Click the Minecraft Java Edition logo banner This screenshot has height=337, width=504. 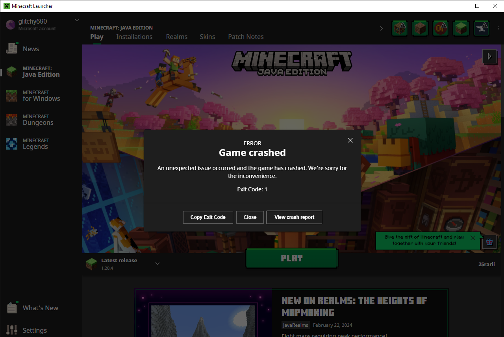click(292, 63)
